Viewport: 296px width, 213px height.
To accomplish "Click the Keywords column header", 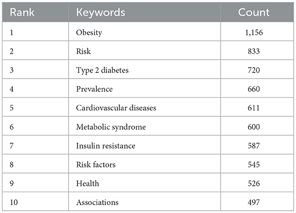I will tap(100, 12).
